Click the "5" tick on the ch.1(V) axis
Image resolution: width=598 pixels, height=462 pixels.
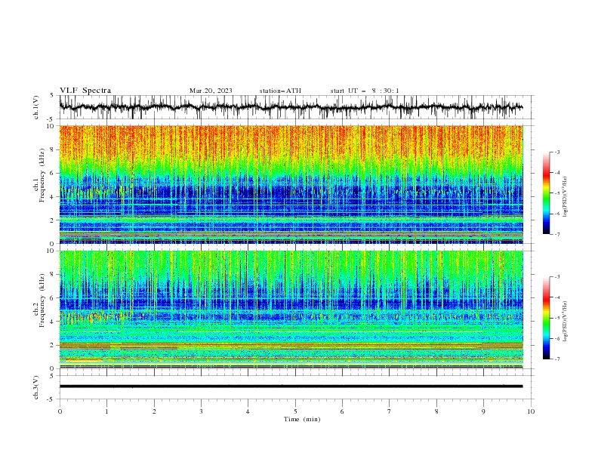(53, 95)
